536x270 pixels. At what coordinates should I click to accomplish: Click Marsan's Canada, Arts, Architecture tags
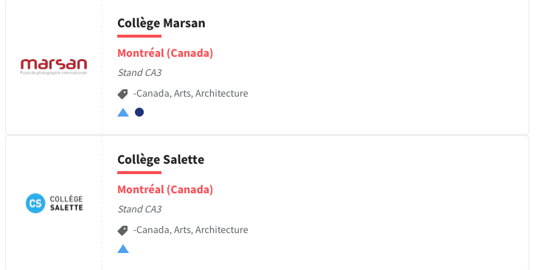[x=190, y=94]
